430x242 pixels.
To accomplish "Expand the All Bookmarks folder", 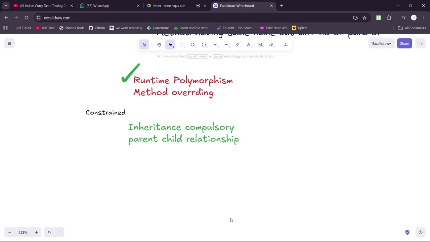I will click(x=412, y=28).
